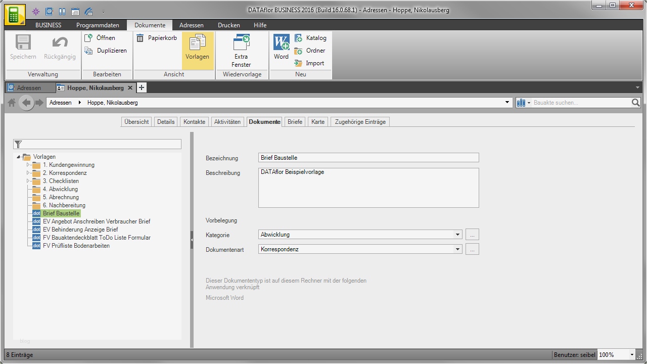The width and height of the screenshot is (647, 364).
Task: Click the Katalog icon
Action: pyautogui.click(x=299, y=38)
